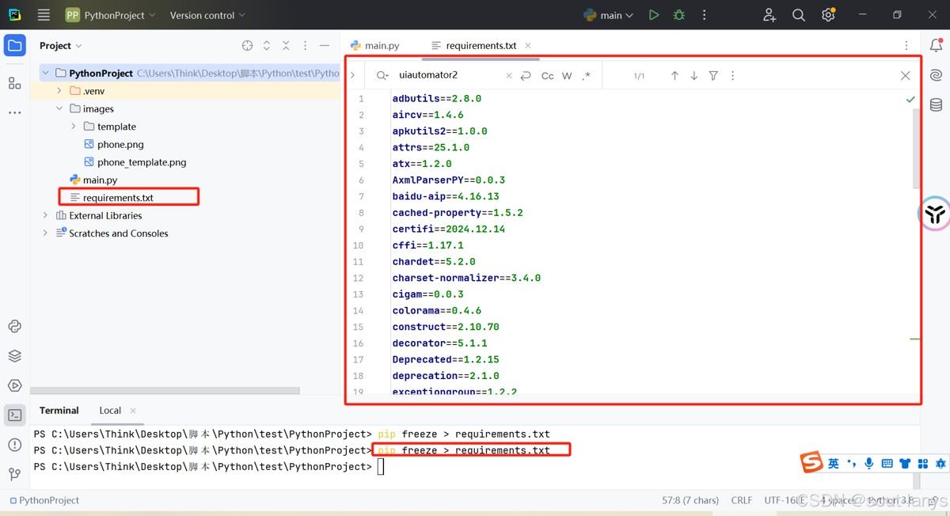Collapse the images folder
950x516 pixels.
pos(59,108)
